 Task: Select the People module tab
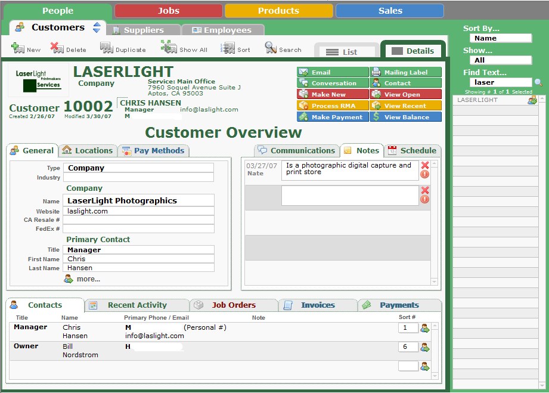58,11
